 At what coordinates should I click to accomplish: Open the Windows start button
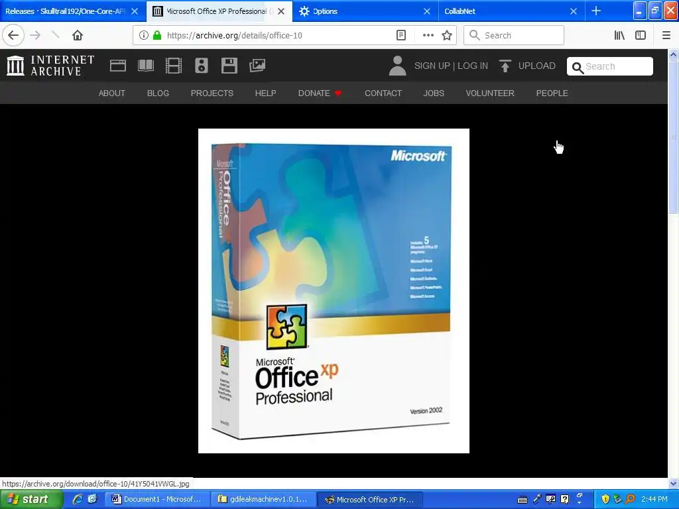click(x=31, y=500)
